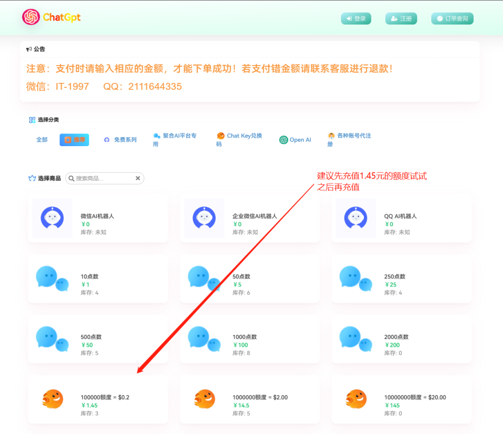Screen dimensions: 503x434
Task: Click the 选择商品 section icon
Action: click(x=31, y=178)
